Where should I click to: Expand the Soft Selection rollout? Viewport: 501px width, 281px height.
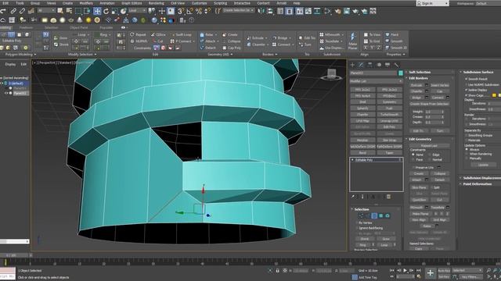420,72
